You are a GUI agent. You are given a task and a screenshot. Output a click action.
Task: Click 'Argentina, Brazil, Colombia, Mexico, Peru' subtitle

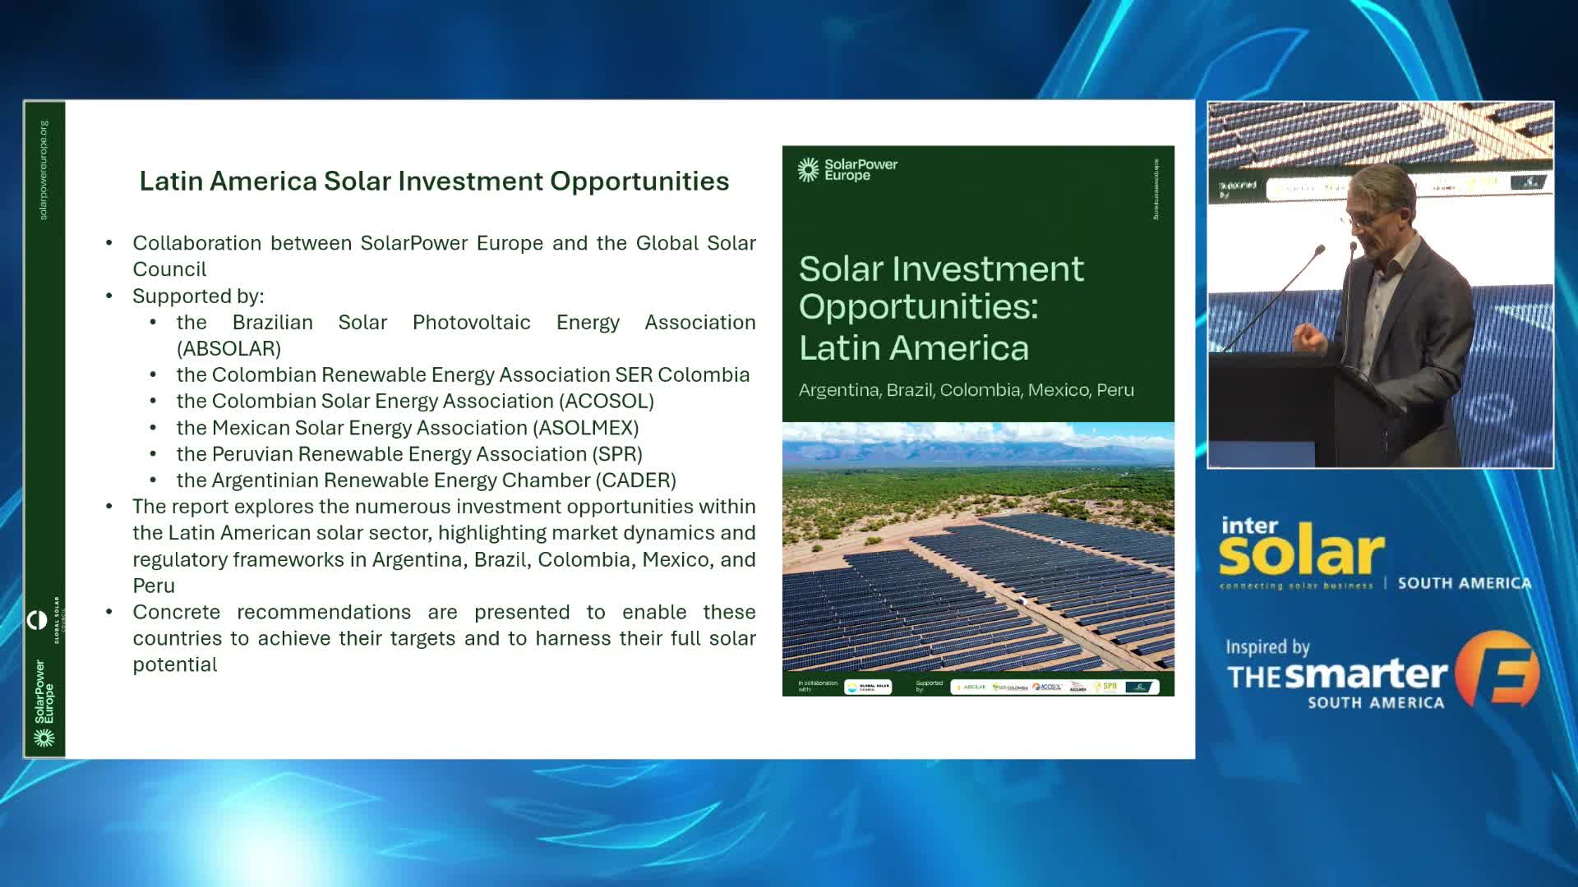tap(967, 390)
